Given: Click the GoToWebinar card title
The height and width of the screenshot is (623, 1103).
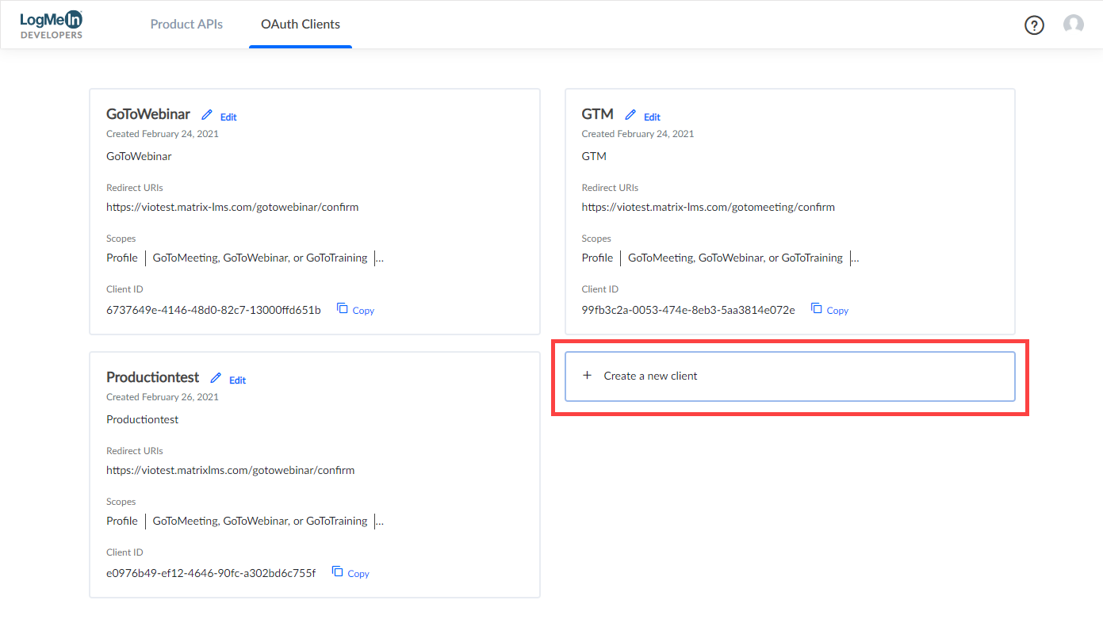Looking at the screenshot, I should (x=148, y=114).
